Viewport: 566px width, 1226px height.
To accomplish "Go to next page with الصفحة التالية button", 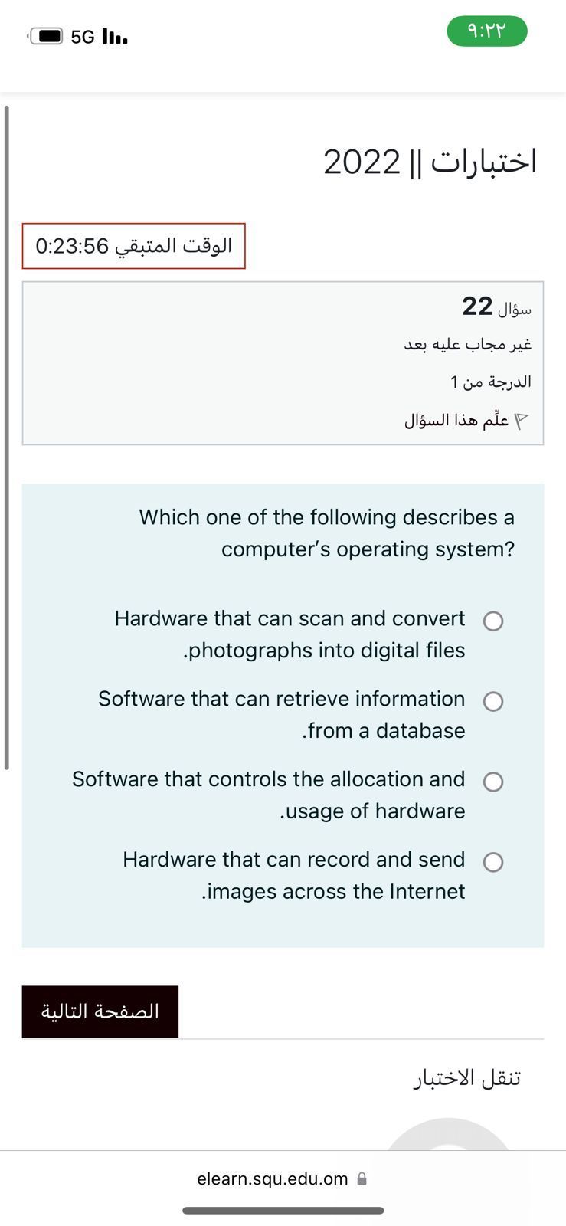I will tap(100, 1011).
